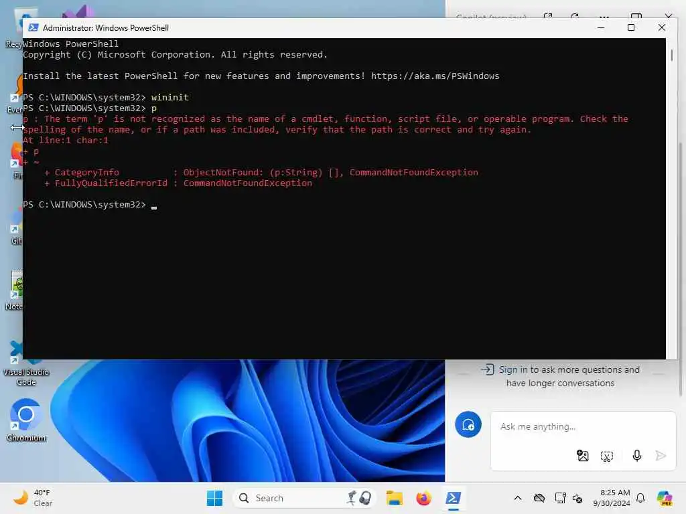Click the wininit command line
This screenshot has width=686, height=514.
click(106, 98)
